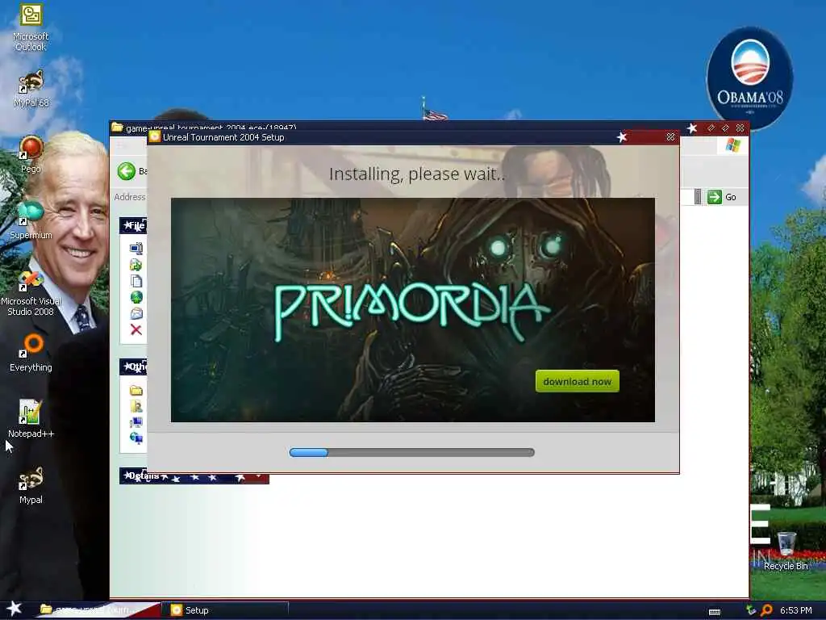Expand the Details panel chevron
This screenshot has width=826, height=620.
pos(258,475)
